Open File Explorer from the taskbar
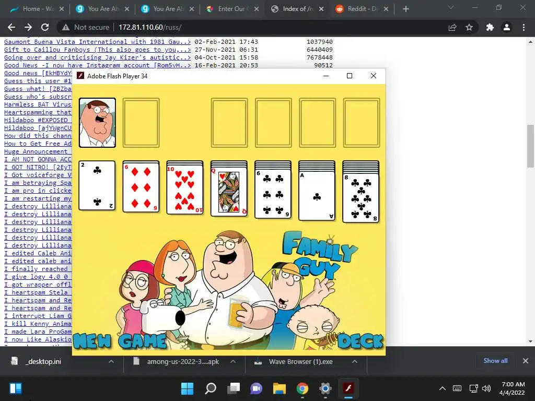The image size is (535, 401). click(280, 388)
